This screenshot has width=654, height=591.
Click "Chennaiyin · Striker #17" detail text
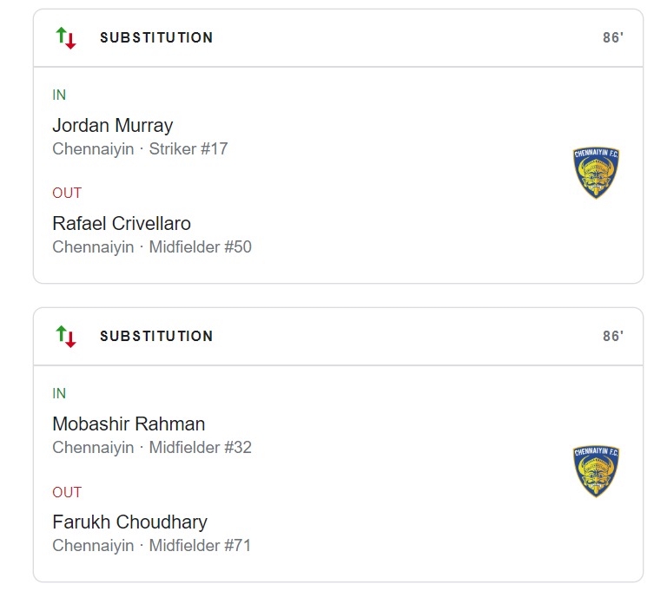point(140,149)
